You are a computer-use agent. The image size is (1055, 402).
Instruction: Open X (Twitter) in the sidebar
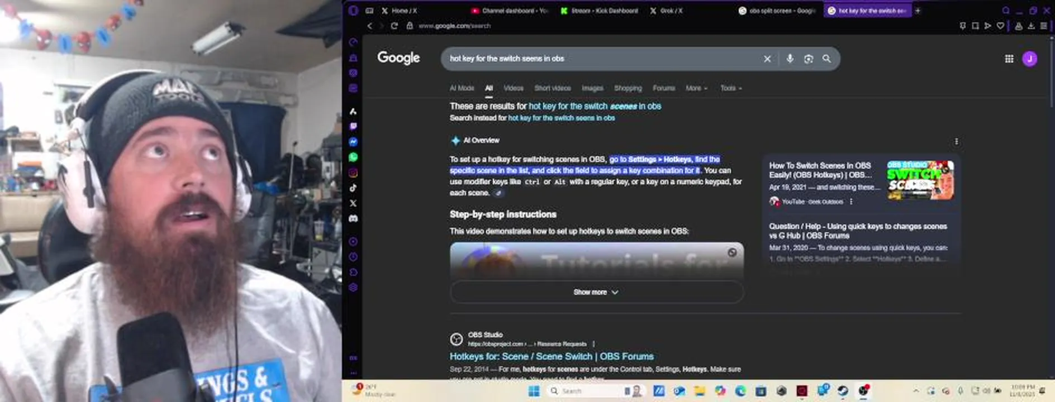click(353, 203)
